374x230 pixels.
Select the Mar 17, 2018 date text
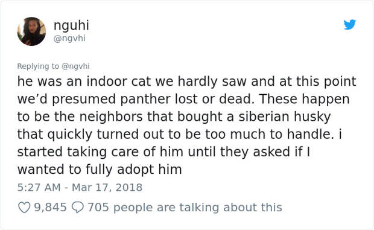tap(107, 188)
